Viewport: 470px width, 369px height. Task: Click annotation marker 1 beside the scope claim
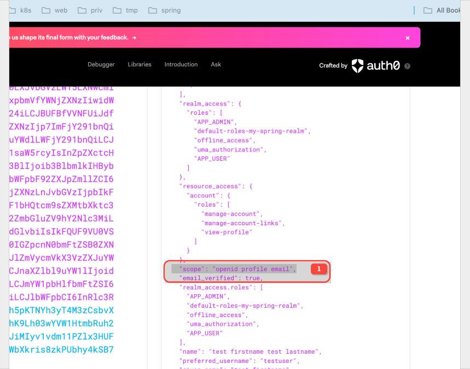[318, 269]
